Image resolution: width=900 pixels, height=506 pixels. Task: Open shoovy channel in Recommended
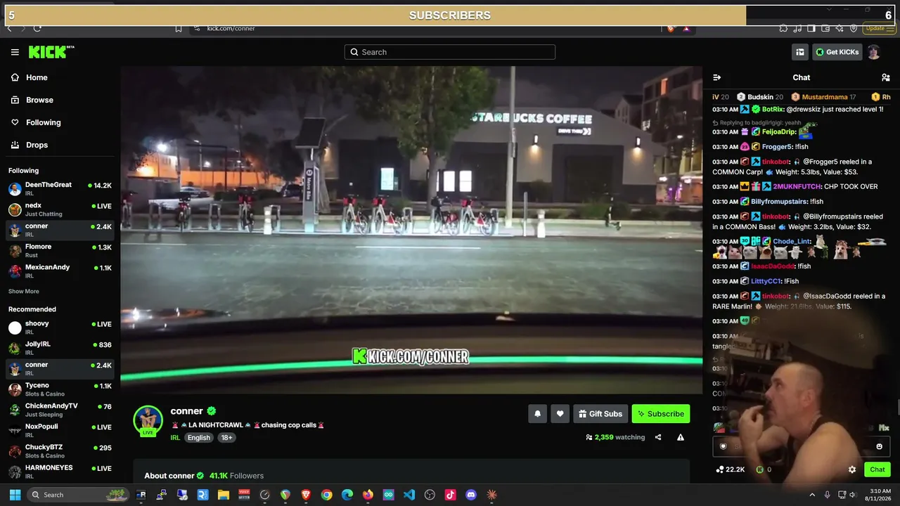click(x=59, y=327)
